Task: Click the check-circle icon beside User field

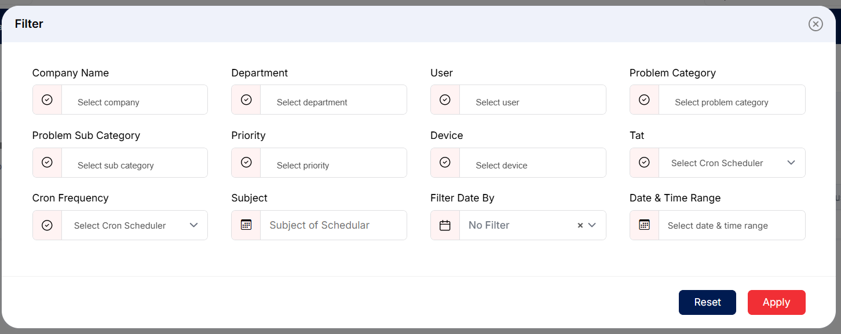Action: click(x=445, y=100)
